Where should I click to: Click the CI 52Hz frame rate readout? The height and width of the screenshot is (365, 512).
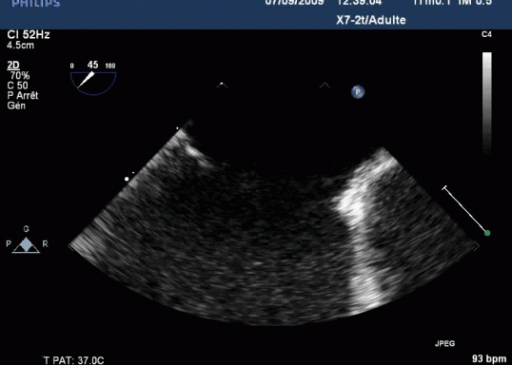pos(29,34)
